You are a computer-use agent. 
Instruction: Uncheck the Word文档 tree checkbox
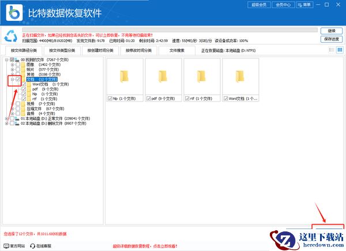pyautogui.click(x=24, y=84)
